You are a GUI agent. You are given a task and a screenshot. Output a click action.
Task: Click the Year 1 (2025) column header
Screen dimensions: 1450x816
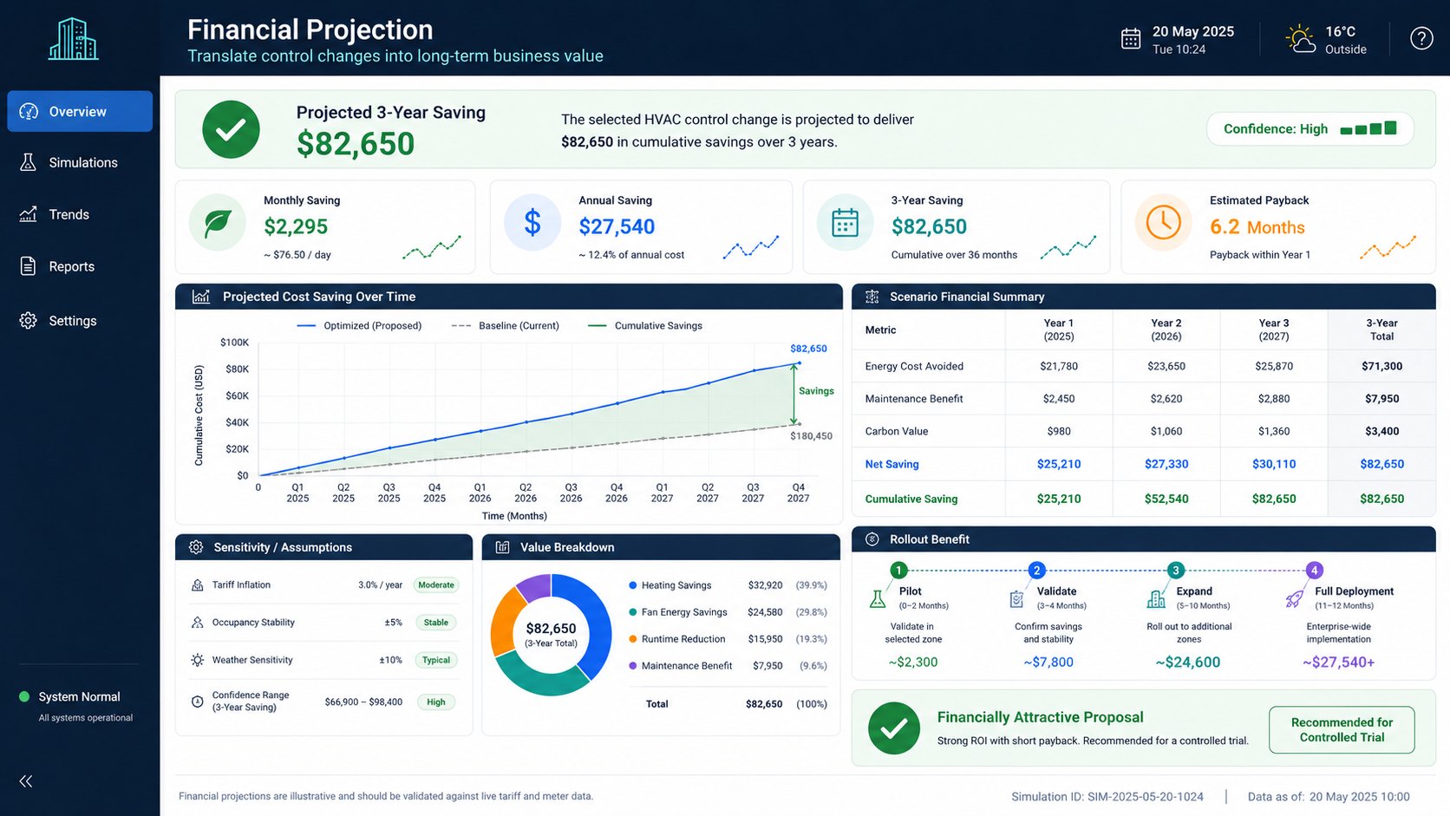tap(1059, 330)
